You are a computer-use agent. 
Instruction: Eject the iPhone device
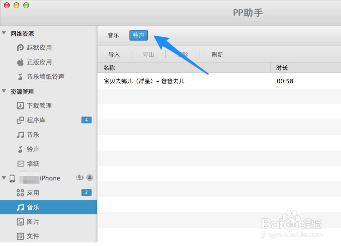[x=90, y=178]
